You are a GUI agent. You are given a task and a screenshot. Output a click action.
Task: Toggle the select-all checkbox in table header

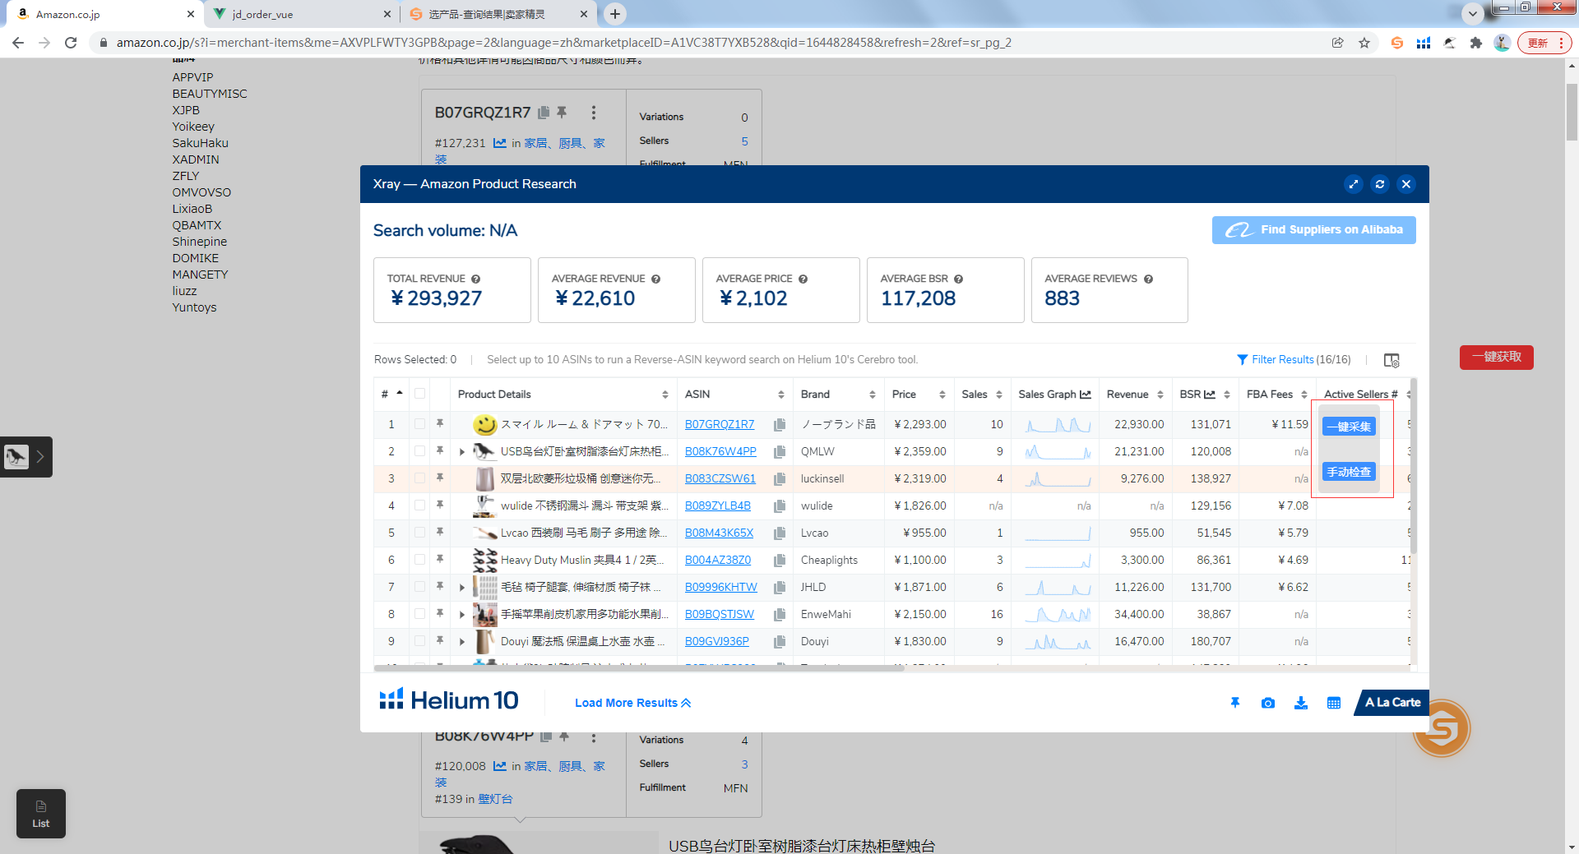[x=420, y=394]
